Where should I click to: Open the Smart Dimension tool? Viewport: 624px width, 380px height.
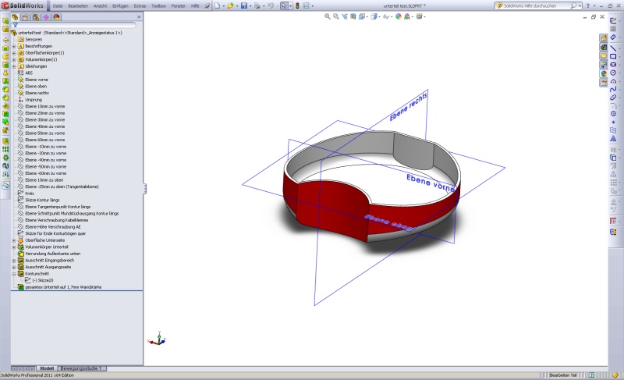click(x=614, y=37)
